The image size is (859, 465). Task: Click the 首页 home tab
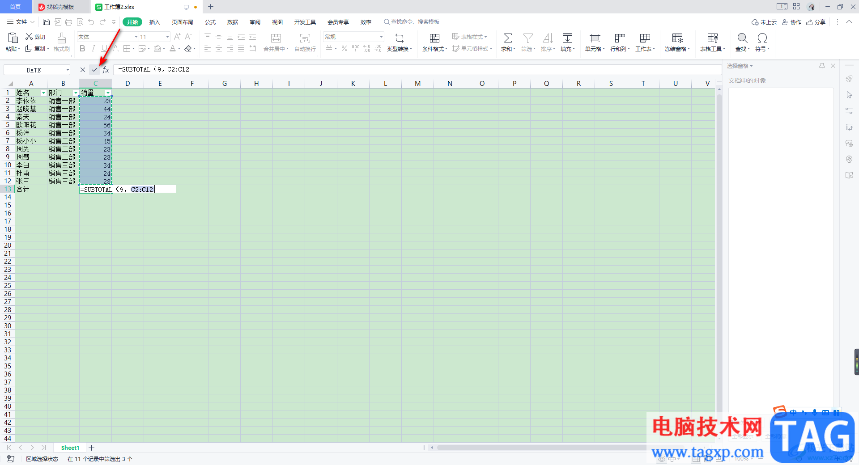[x=16, y=7]
